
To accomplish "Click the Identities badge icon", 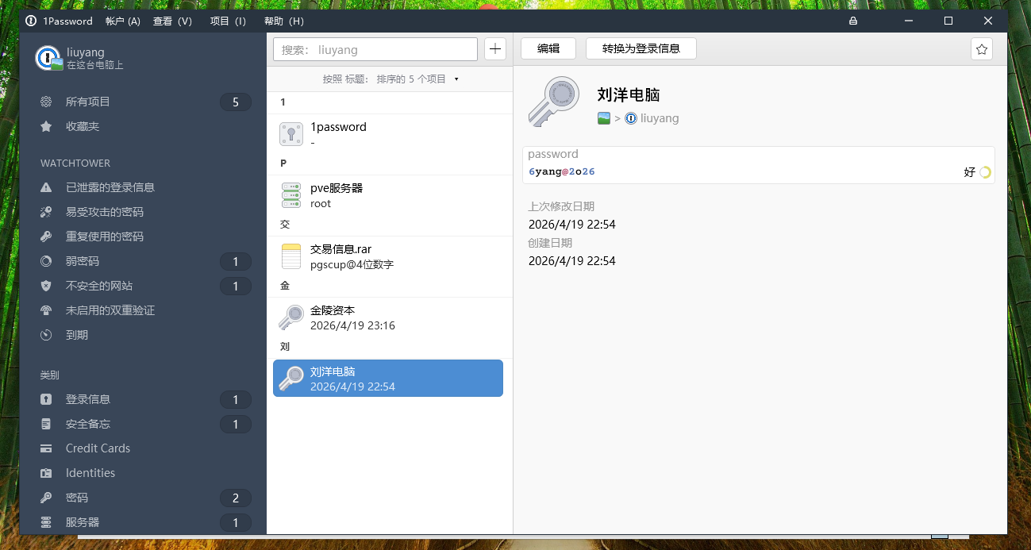I will [46, 473].
